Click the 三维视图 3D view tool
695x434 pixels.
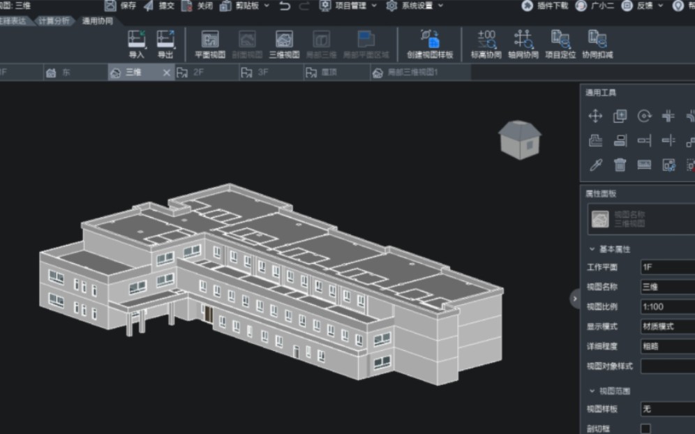click(284, 45)
